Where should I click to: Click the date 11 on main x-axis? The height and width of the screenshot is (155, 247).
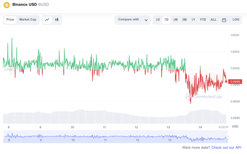click(x=104, y=127)
